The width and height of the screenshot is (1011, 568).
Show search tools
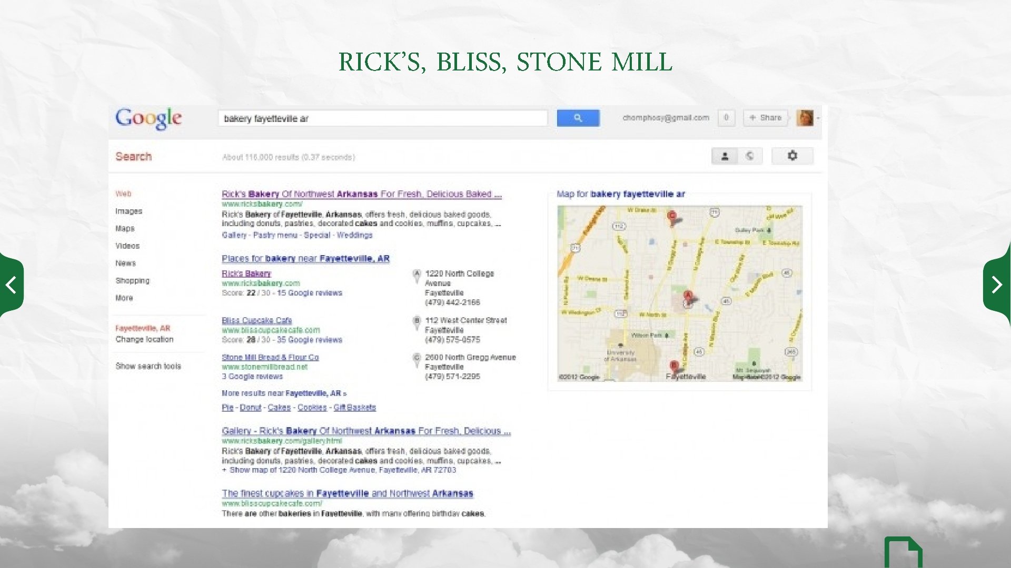tap(148, 366)
